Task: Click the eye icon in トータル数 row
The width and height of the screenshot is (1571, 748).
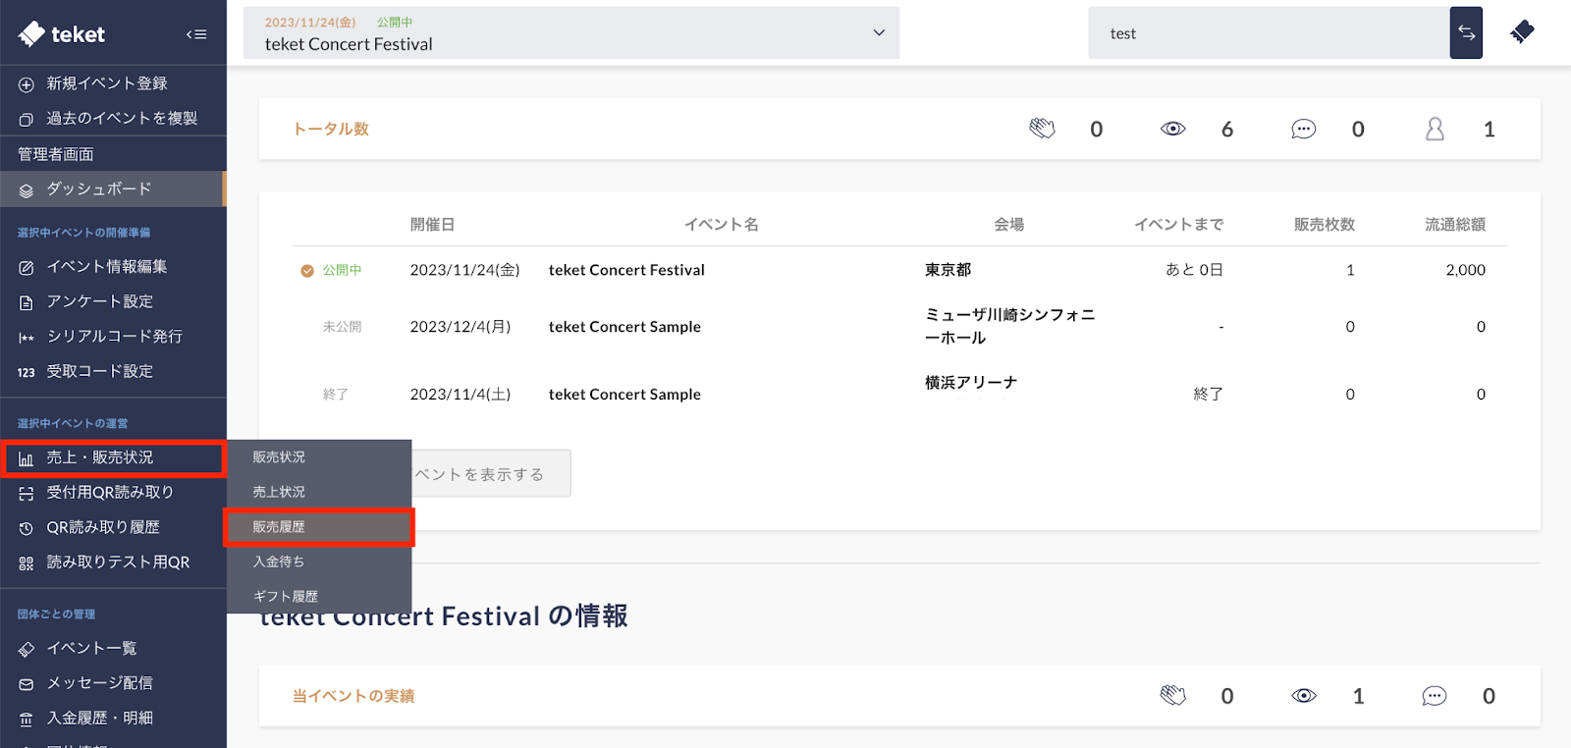Action: [1173, 129]
